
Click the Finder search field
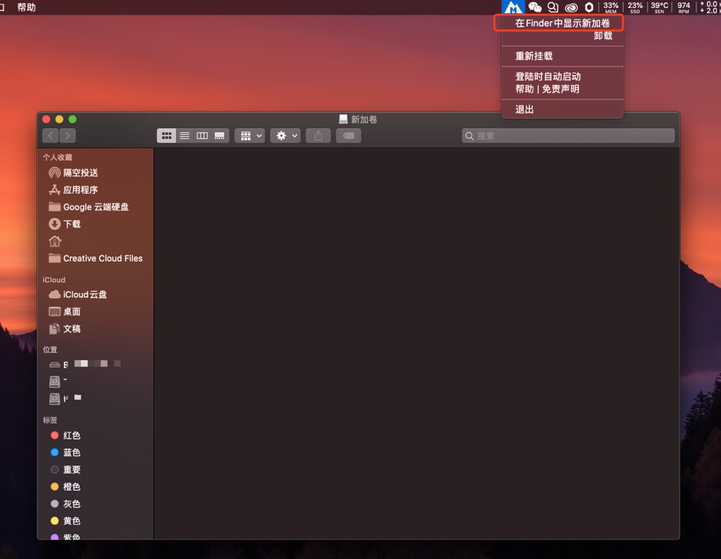pyautogui.click(x=567, y=135)
